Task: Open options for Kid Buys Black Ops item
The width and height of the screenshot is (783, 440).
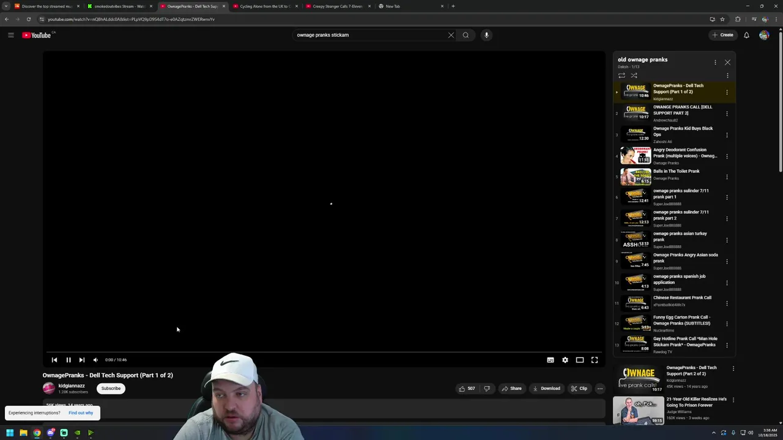Action: (727, 135)
